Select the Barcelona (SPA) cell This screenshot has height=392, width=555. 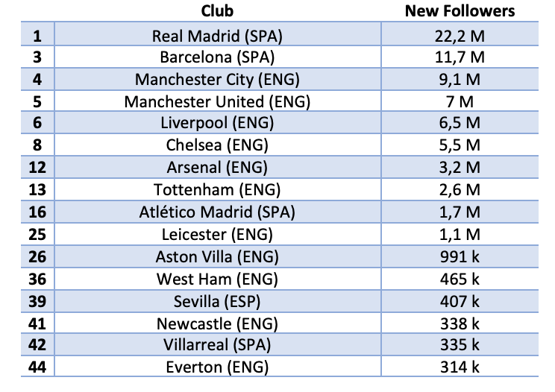217,57
